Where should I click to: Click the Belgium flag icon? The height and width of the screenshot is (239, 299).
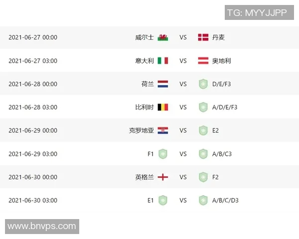pos(163,107)
